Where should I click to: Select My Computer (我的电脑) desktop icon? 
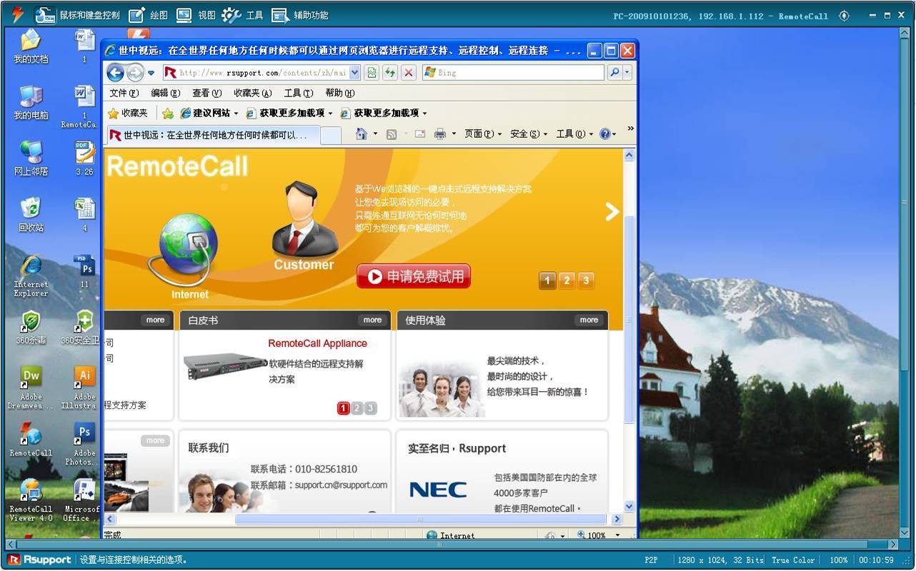[x=31, y=103]
